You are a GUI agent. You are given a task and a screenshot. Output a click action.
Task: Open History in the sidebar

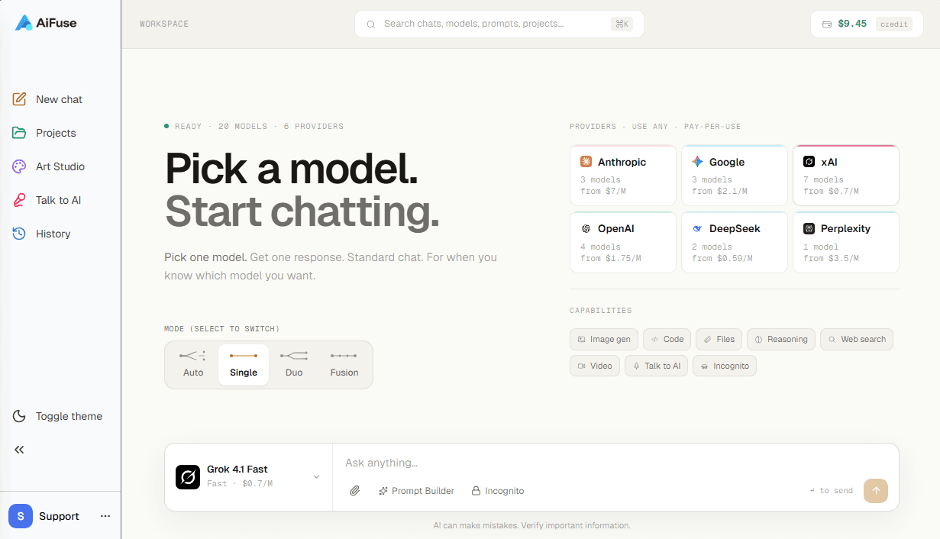click(x=60, y=234)
